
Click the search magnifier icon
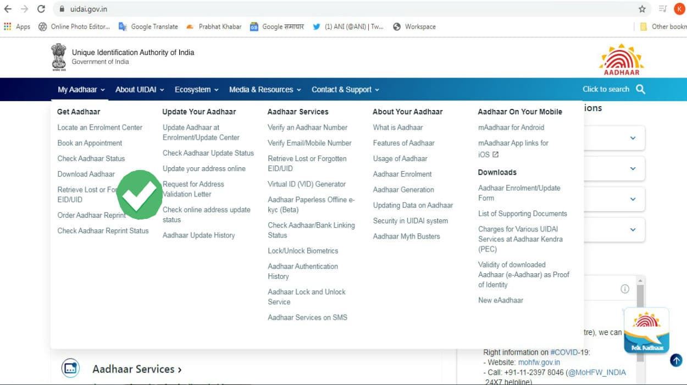tap(640, 89)
